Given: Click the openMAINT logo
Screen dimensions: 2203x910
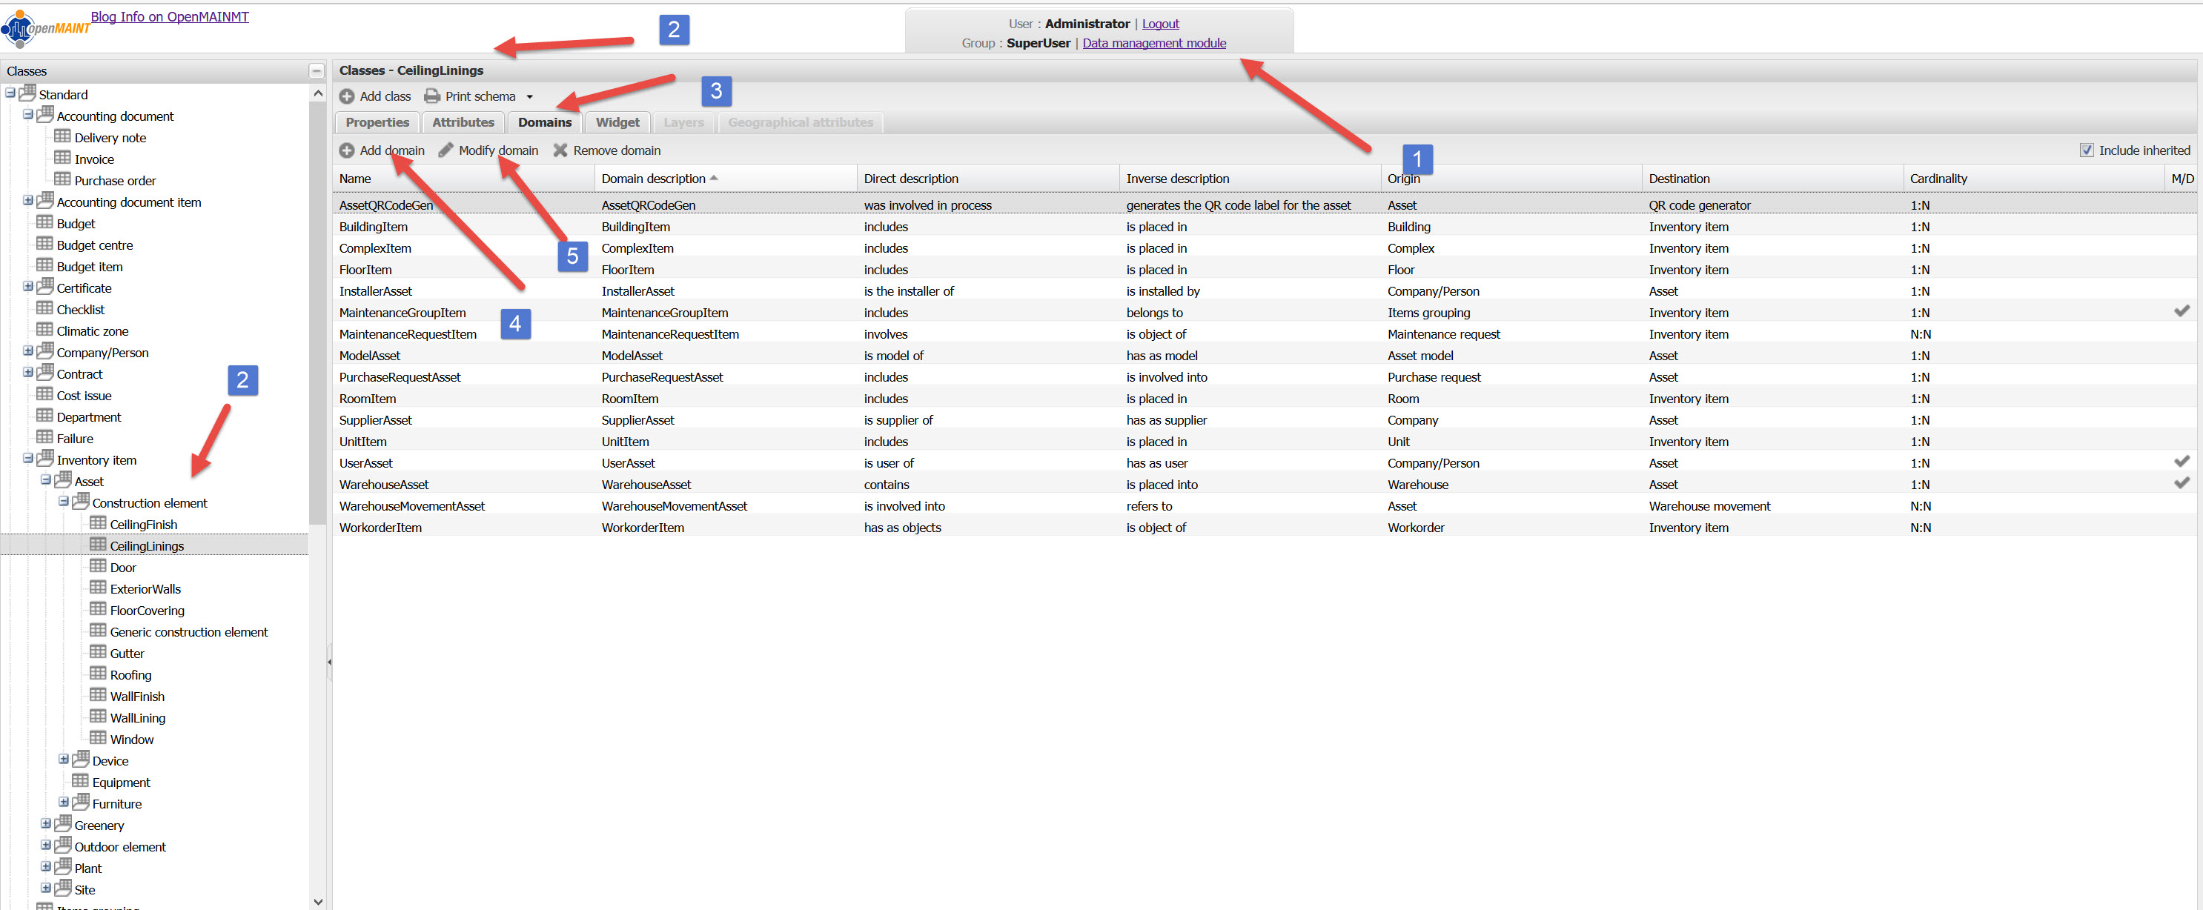Looking at the screenshot, I should tap(44, 28).
